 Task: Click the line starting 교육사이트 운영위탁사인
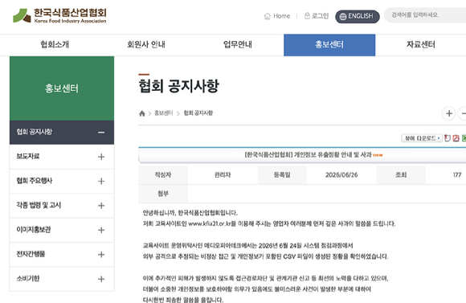(247, 246)
